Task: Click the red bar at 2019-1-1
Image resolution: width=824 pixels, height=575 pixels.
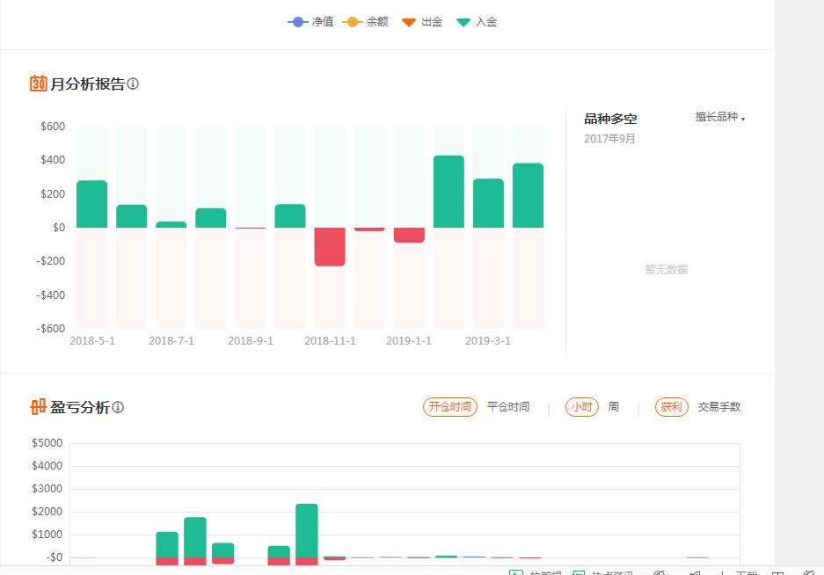Action: point(409,235)
